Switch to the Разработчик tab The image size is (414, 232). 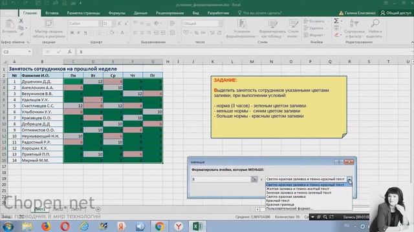(218, 13)
